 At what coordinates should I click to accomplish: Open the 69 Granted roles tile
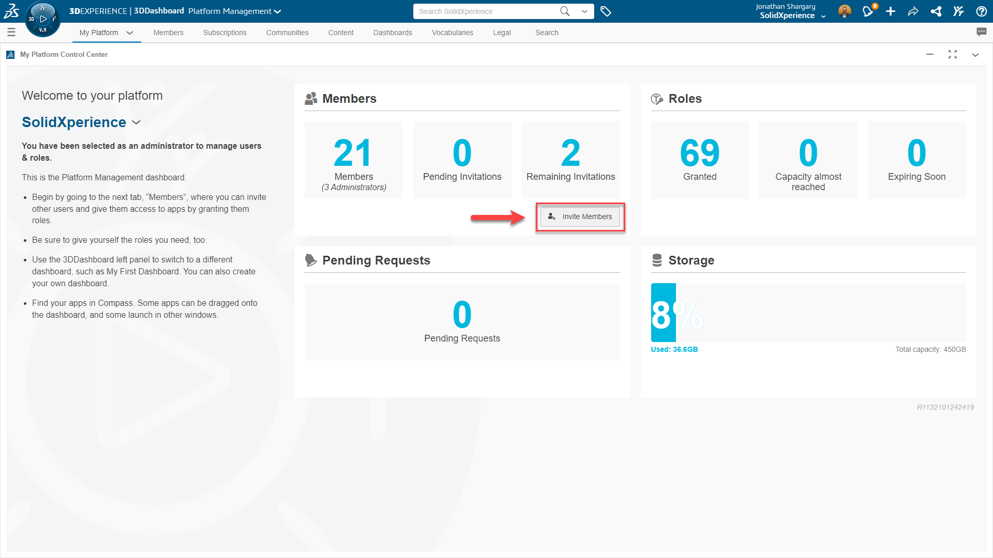700,160
